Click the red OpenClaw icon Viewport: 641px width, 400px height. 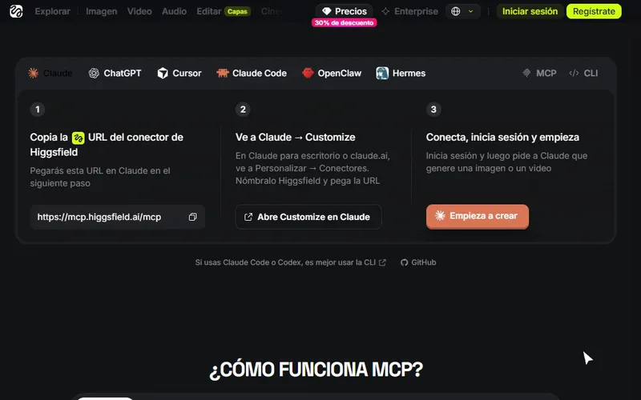click(x=308, y=73)
